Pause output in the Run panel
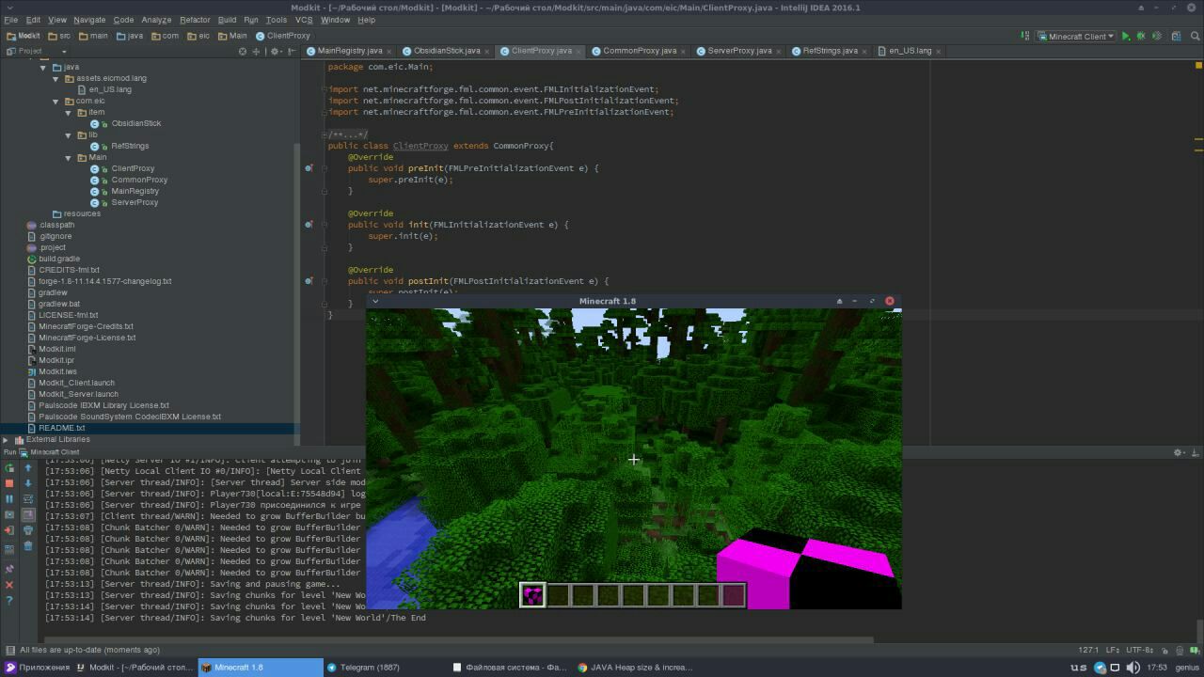The height and width of the screenshot is (677, 1204). 9,499
